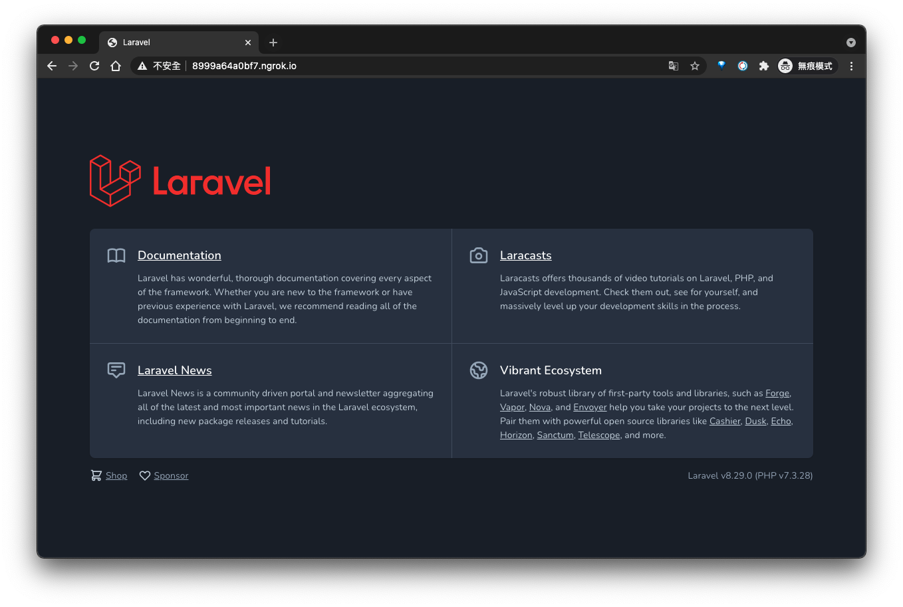Click the not-secure warning triangle icon
This screenshot has width=903, height=607.
click(142, 66)
